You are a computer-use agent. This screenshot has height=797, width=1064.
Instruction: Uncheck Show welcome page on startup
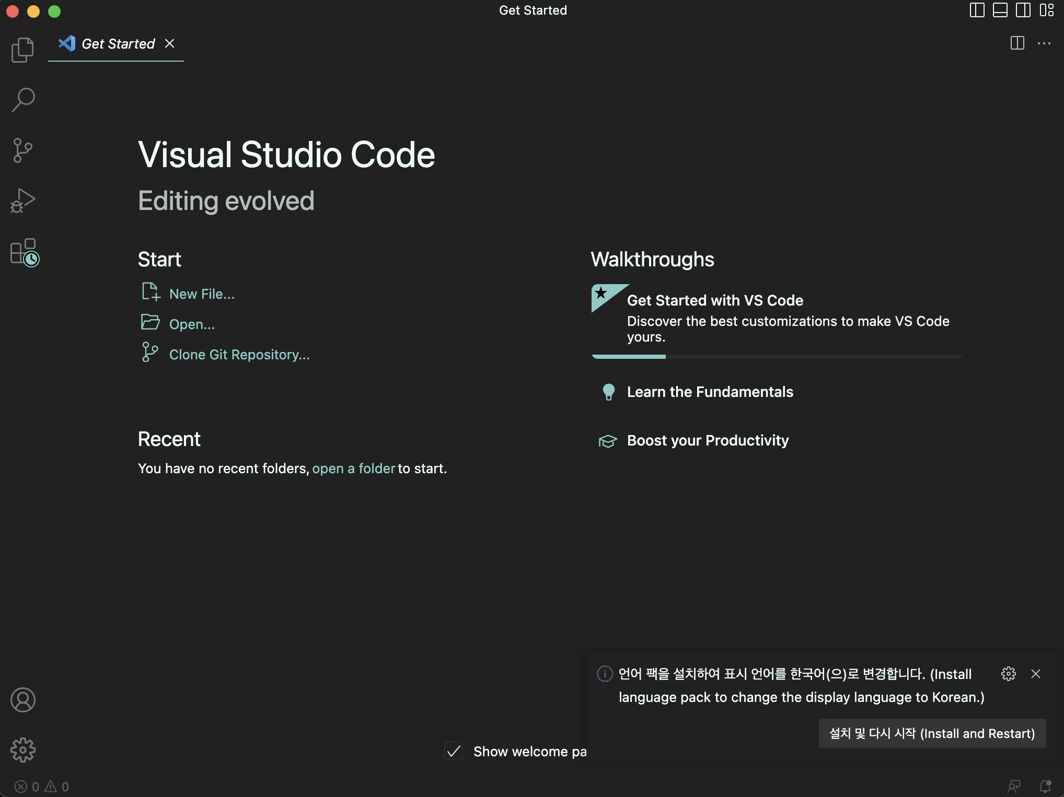coord(454,752)
